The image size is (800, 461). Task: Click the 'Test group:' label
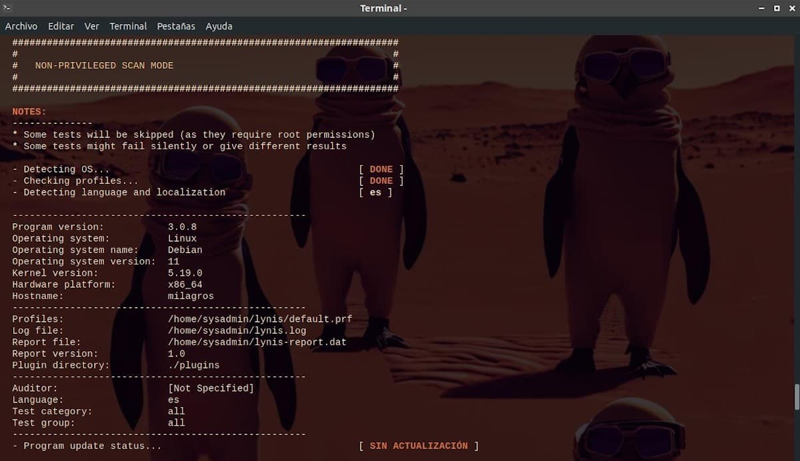tap(43, 422)
